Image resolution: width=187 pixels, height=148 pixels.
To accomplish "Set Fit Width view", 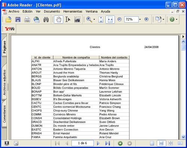I will click(x=110, y=19).
